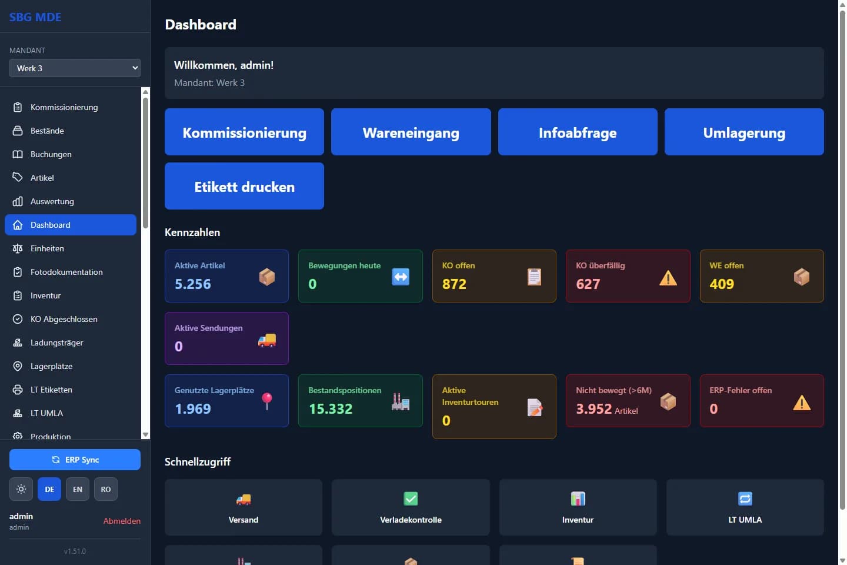Click the factory icon on Bestandspositionen card
Screen dimensions: 847x565
(401, 401)
